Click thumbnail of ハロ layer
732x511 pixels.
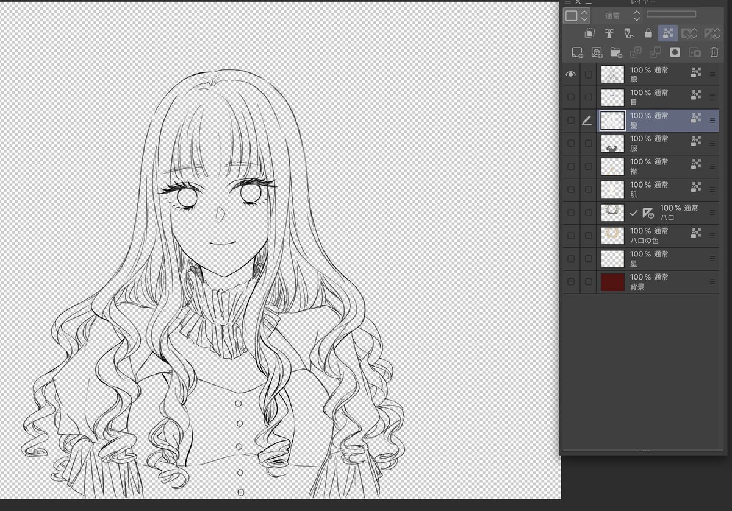tap(612, 213)
